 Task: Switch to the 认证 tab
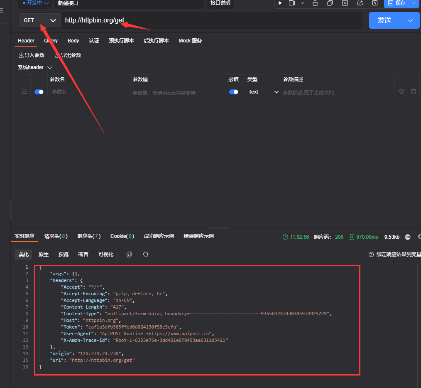pyautogui.click(x=94, y=41)
